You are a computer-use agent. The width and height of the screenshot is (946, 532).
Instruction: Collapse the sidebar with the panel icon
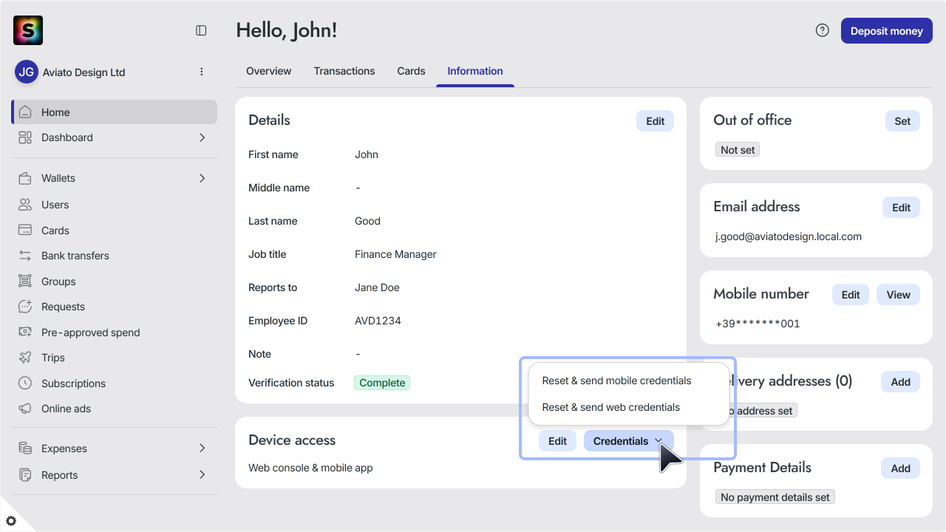(x=201, y=30)
